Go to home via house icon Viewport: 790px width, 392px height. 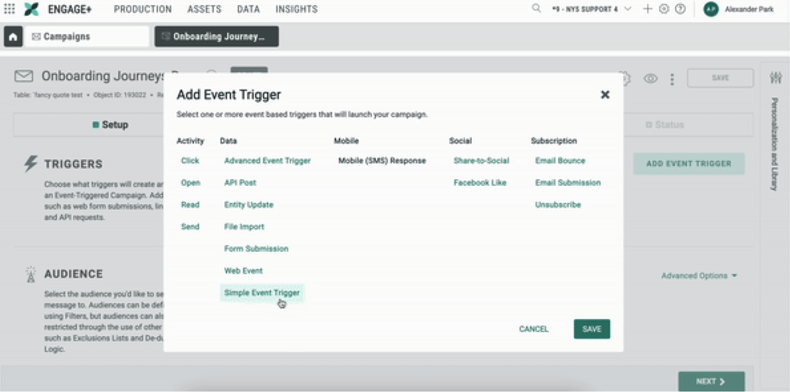tap(13, 37)
